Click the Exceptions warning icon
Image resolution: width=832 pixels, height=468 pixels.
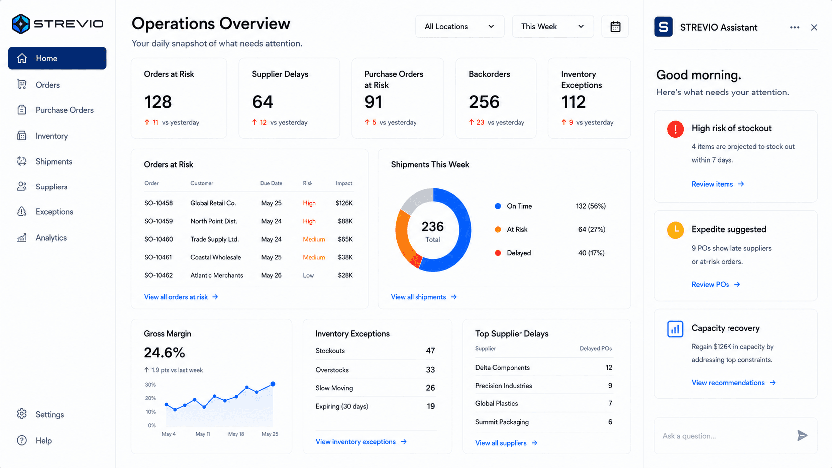click(x=22, y=212)
